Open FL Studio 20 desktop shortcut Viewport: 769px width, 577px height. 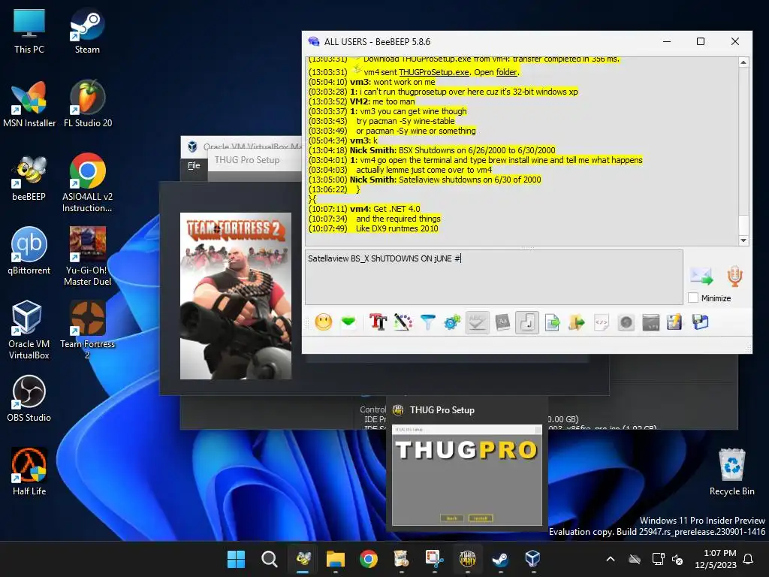click(x=87, y=104)
